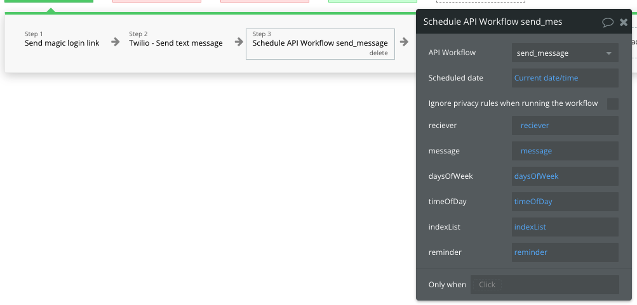Viewport: 637px width, 305px height.
Task: Edit the Scheduled date Current date/time field
Action: tap(565, 78)
